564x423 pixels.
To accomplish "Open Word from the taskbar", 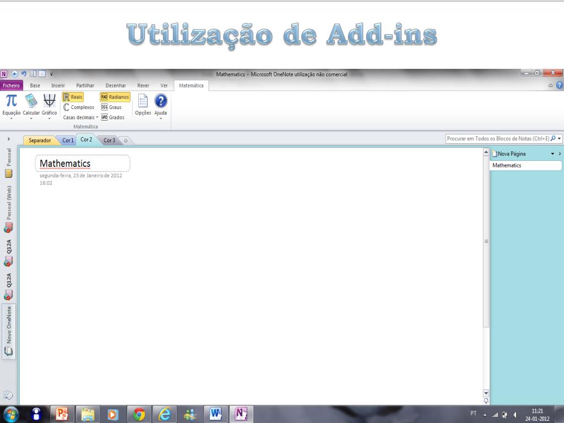I will pyautogui.click(x=215, y=414).
